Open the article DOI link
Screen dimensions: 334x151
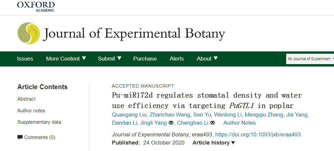click(x=258, y=134)
